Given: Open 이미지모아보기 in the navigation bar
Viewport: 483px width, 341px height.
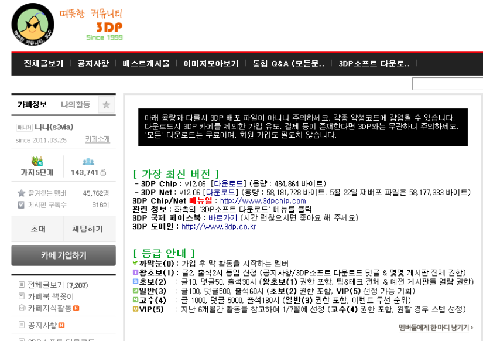Looking at the screenshot, I should tap(211, 63).
